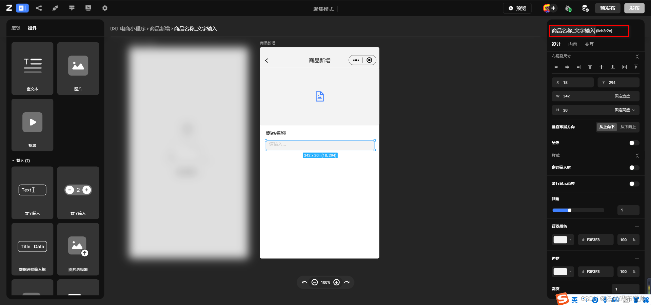Screen dimensions: 651x305
Task: Stretch to full height using the layout icon
Action: coord(636,67)
